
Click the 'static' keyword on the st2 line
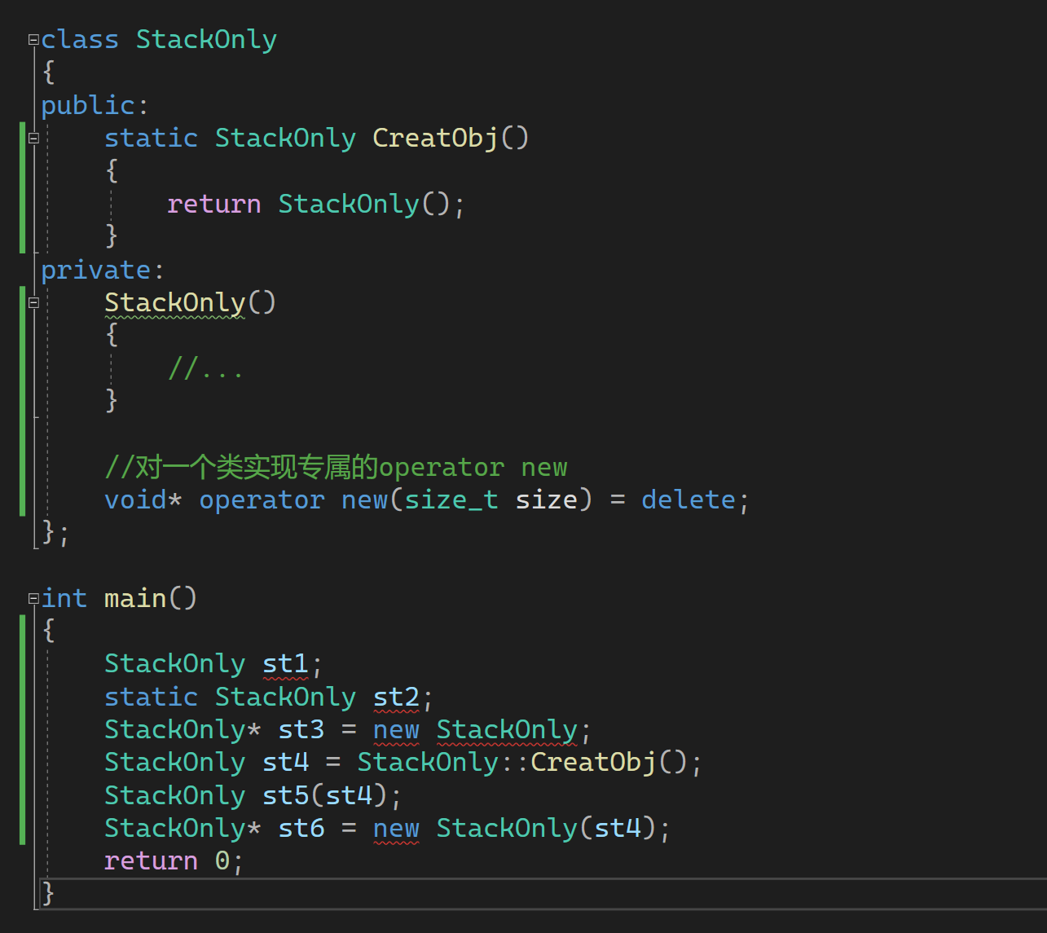click(x=151, y=697)
